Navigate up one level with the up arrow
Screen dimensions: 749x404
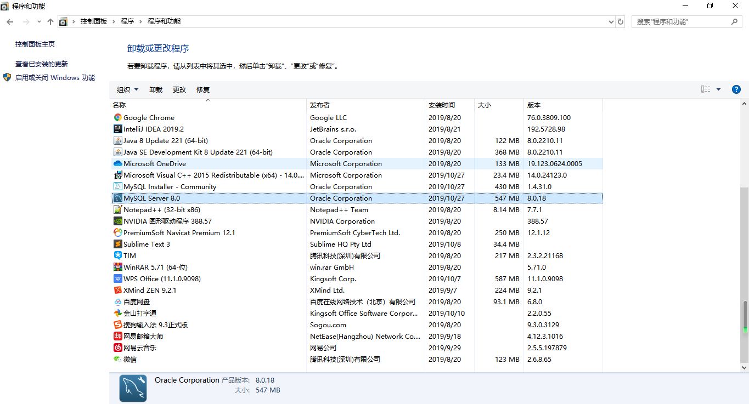(x=50, y=21)
